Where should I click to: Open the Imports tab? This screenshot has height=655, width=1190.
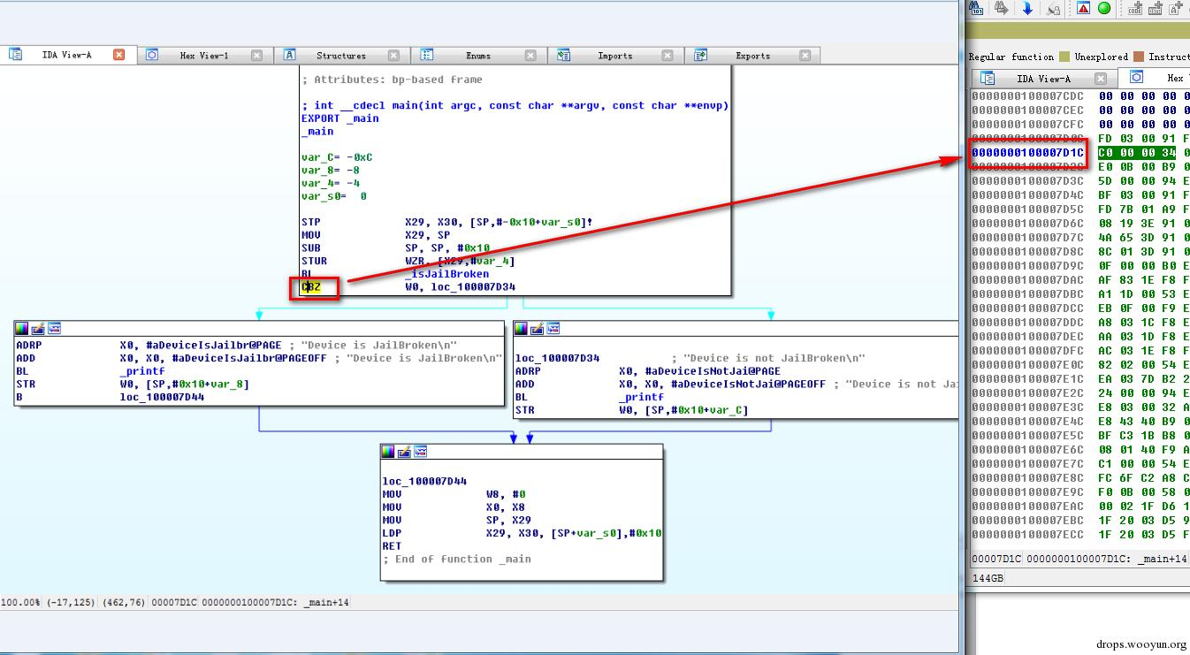click(614, 56)
